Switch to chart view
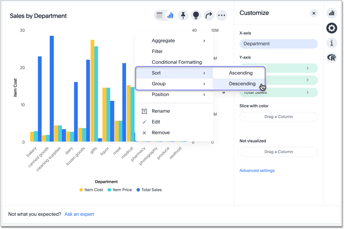The height and width of the screenshot is (229, 344). point(170,15)
